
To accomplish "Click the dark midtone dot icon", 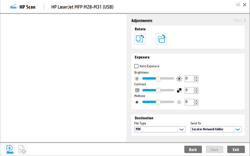I will (137, 102).
